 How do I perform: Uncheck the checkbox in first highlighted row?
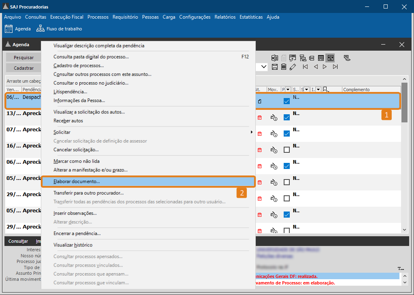coord(287,101)
